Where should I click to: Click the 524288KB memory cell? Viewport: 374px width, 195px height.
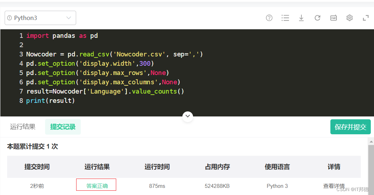point(217,186)
